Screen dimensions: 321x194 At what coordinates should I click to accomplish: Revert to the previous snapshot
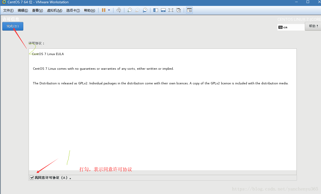pos(137,10)
